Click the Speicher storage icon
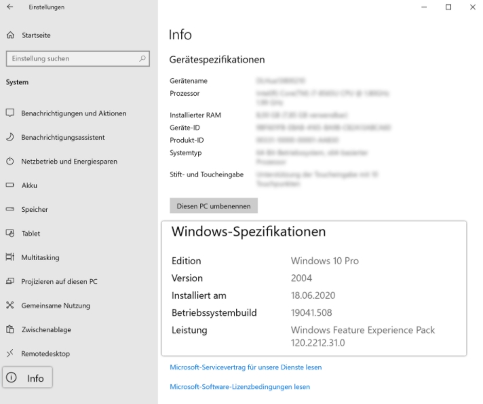The height and width of the screenshot is (404, 483). [10, 209]
